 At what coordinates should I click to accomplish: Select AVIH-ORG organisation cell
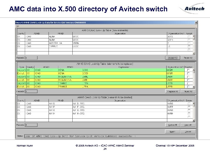point(120,114)
